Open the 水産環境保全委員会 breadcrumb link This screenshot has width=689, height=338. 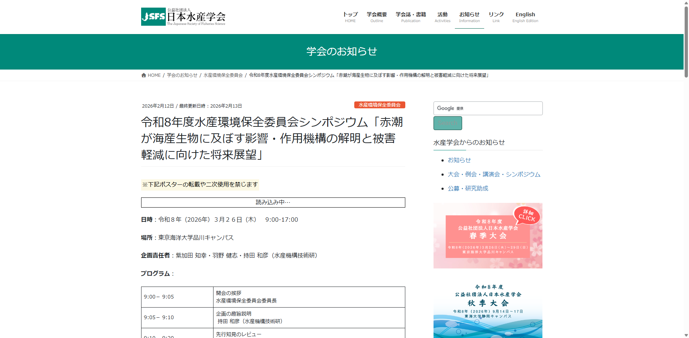(223, 75)
